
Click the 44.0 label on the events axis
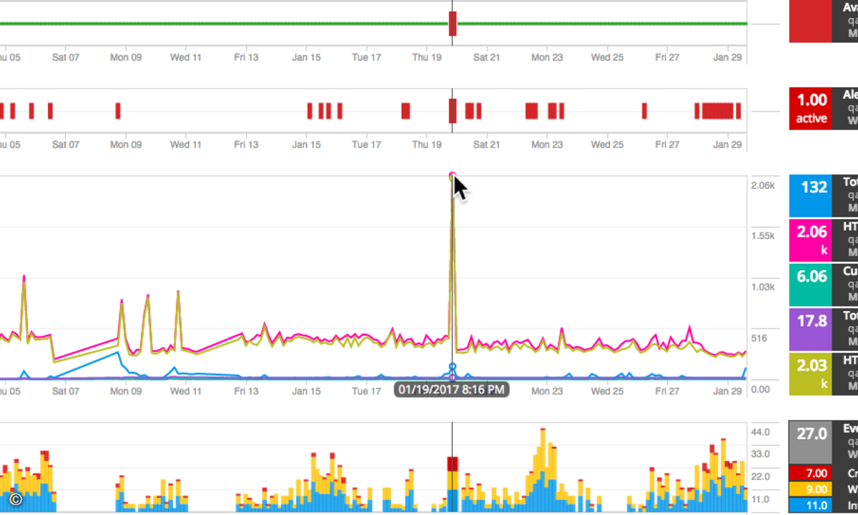click(x=761, y=432)
